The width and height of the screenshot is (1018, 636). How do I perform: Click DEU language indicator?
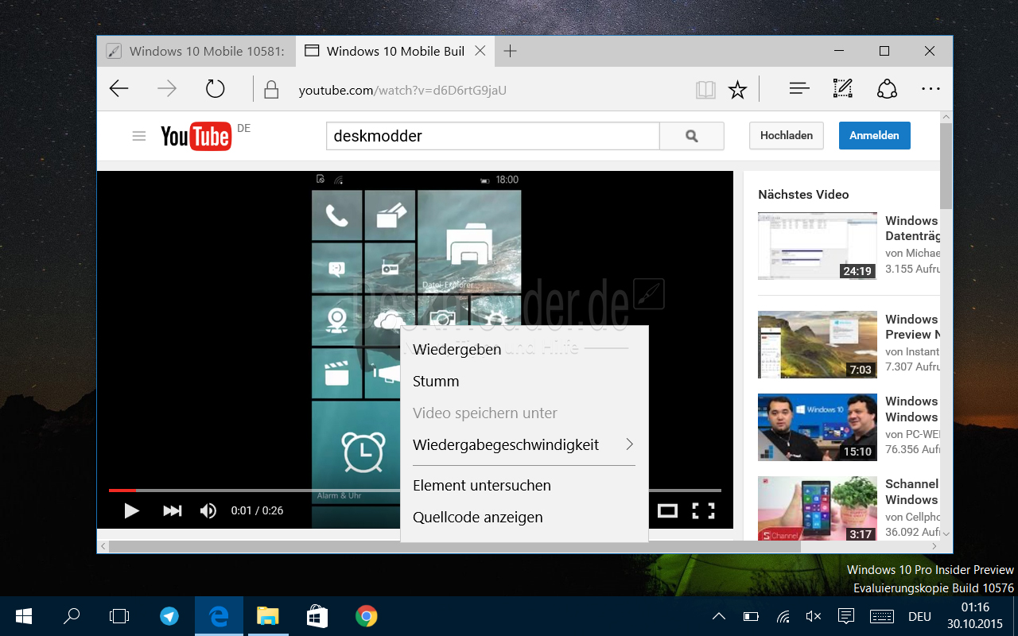click(920, 616)
